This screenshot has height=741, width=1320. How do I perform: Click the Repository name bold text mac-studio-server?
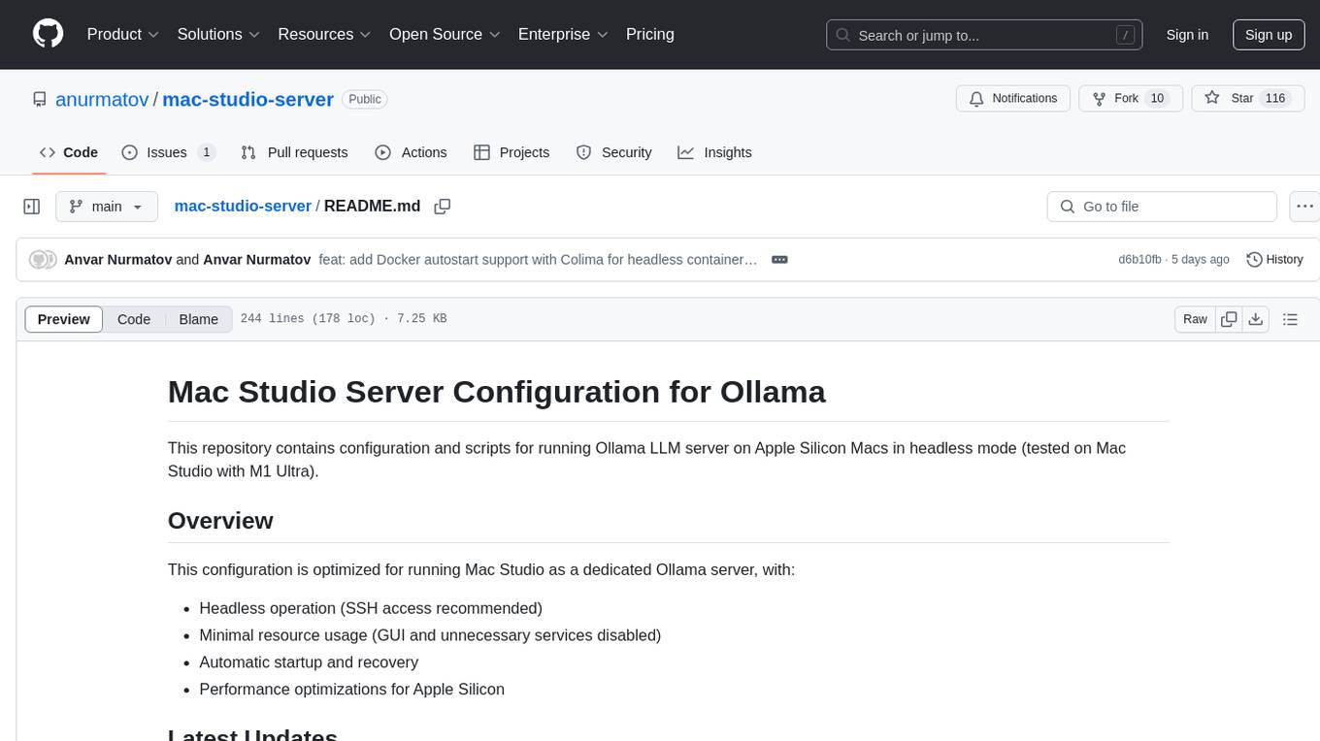(x=247, y=99)
